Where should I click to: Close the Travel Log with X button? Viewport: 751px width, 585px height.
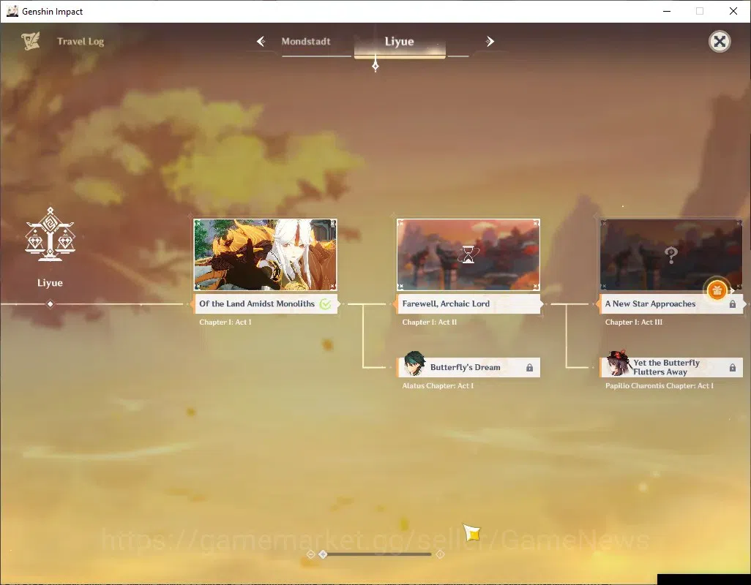[720, 42]
